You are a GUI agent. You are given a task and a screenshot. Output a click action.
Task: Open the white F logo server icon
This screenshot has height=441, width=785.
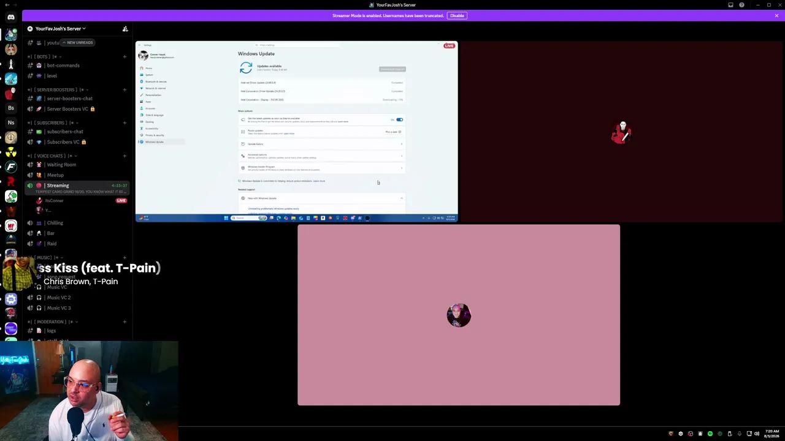click(11, 167)
